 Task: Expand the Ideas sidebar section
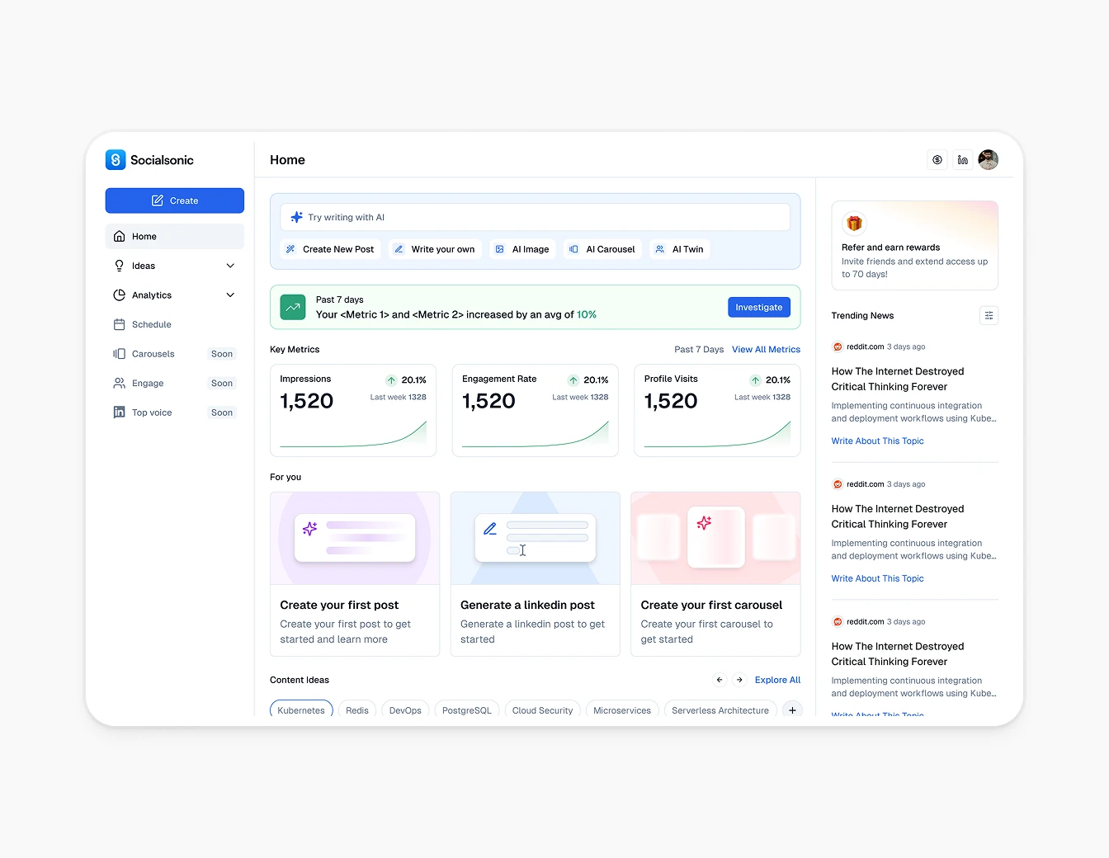[229, 265]
